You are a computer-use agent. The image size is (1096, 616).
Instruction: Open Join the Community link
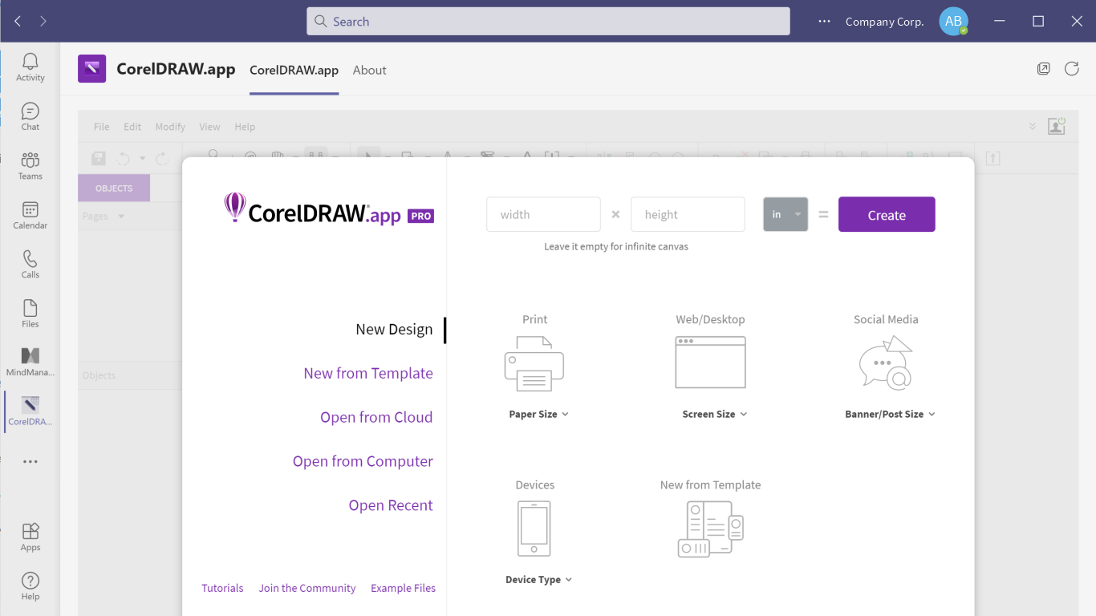pos(307,588)
